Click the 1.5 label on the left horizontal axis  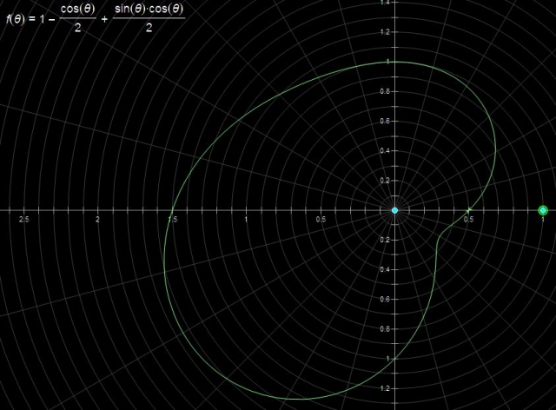[x=172, y=220]
